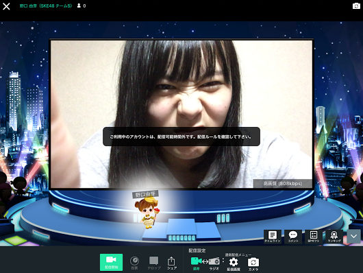Tap the 野口由芽 name tag above avatar

145,194
